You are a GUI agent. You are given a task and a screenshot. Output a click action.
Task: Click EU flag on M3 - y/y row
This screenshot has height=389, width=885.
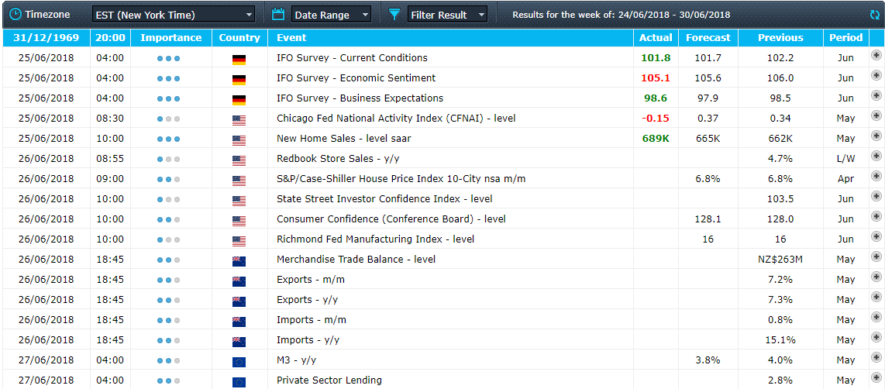[x=239, y=362]
